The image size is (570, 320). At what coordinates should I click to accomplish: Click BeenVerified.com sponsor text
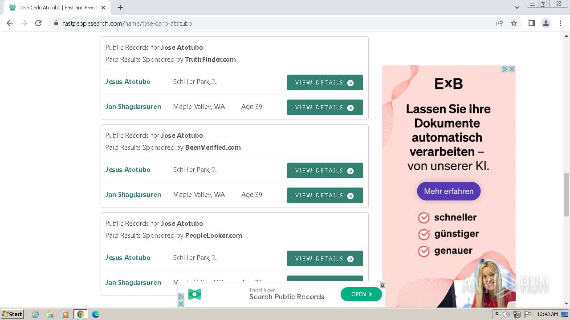pos(213,148)
